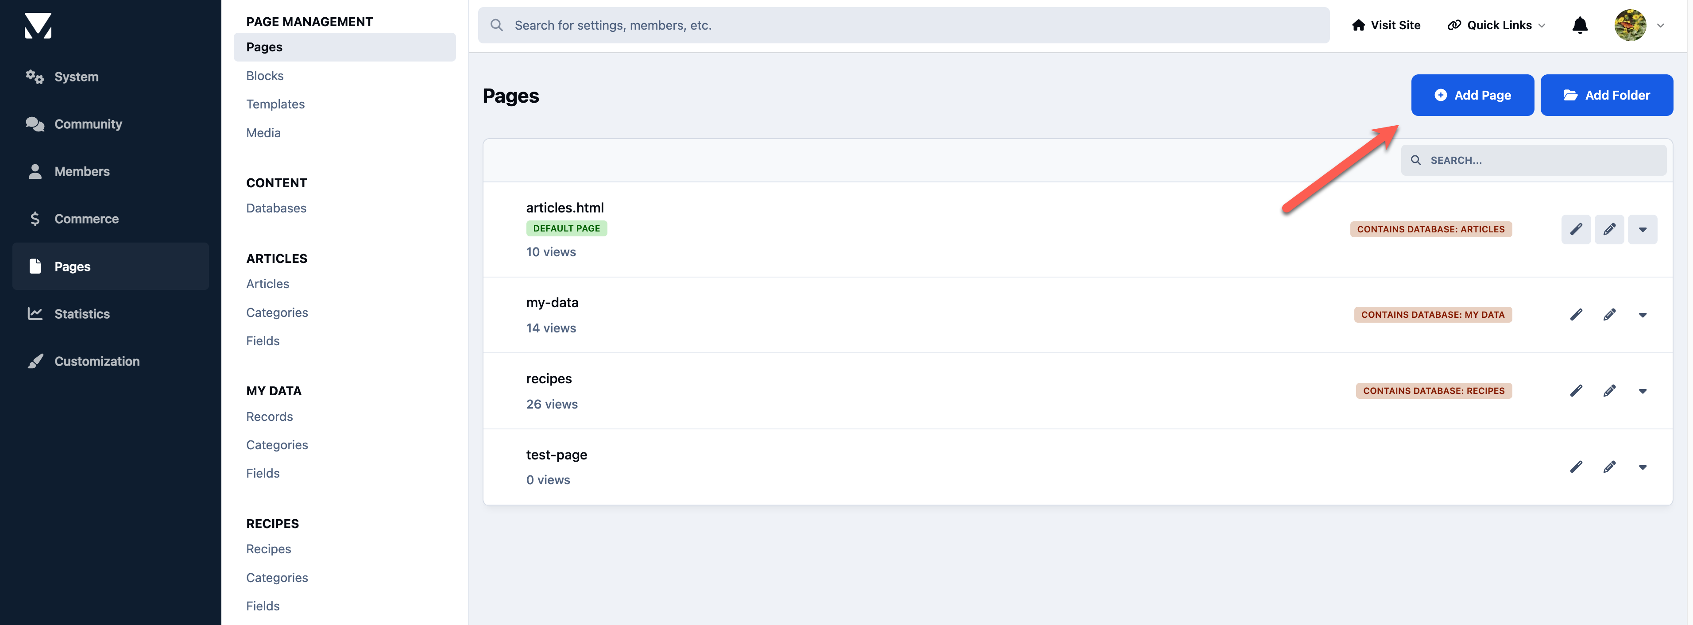Open the Quick Links dropdown

1496,25
